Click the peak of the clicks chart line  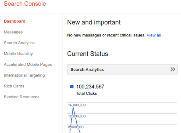point(73,108)
